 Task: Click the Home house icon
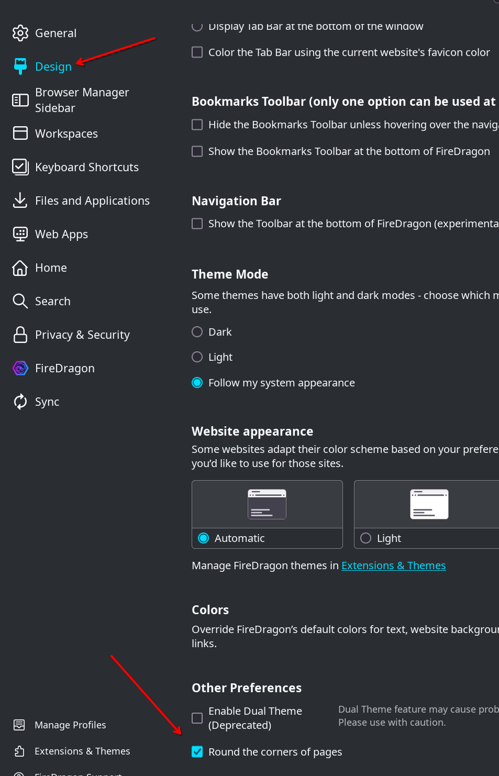pos(20,268)
